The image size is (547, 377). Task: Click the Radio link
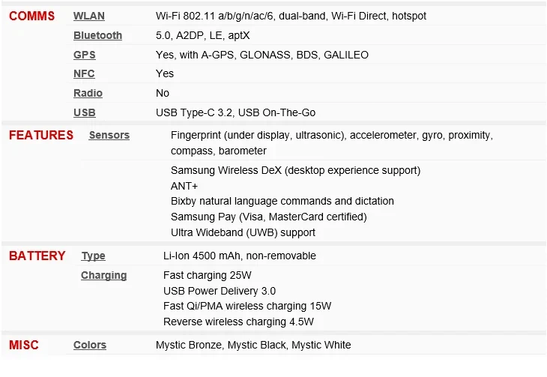(x=88, y=93)
